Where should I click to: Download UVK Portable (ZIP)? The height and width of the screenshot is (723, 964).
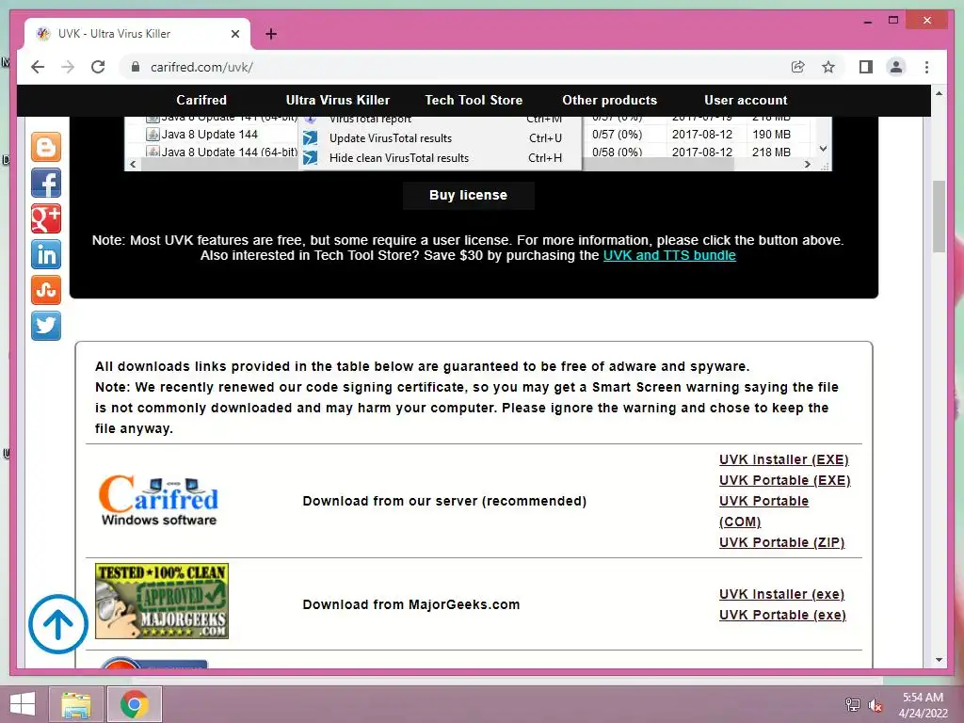point(782,542)
